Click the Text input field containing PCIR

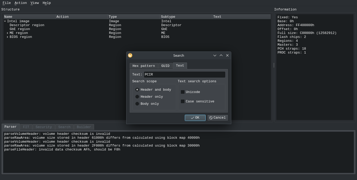pos(184,74)
